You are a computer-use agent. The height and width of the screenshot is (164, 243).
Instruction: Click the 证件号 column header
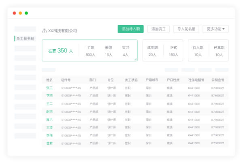[x=66, y=80]
